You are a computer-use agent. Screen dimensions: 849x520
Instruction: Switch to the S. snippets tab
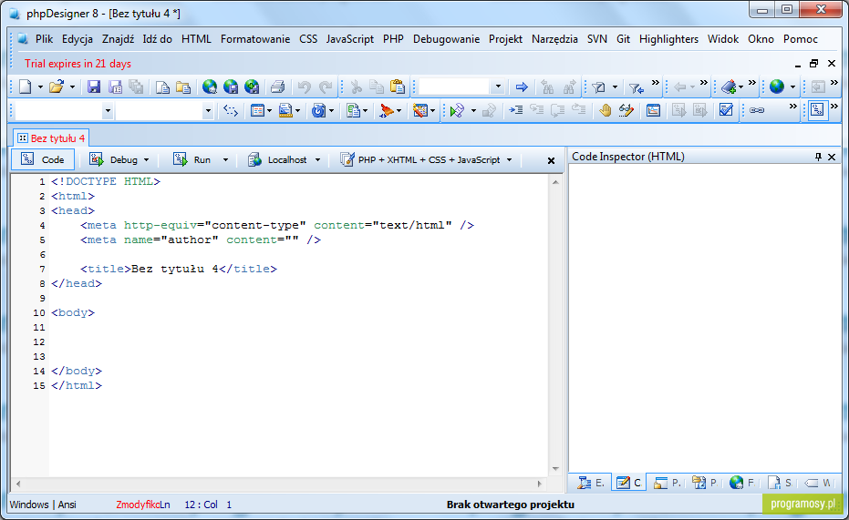click(780, 482)
